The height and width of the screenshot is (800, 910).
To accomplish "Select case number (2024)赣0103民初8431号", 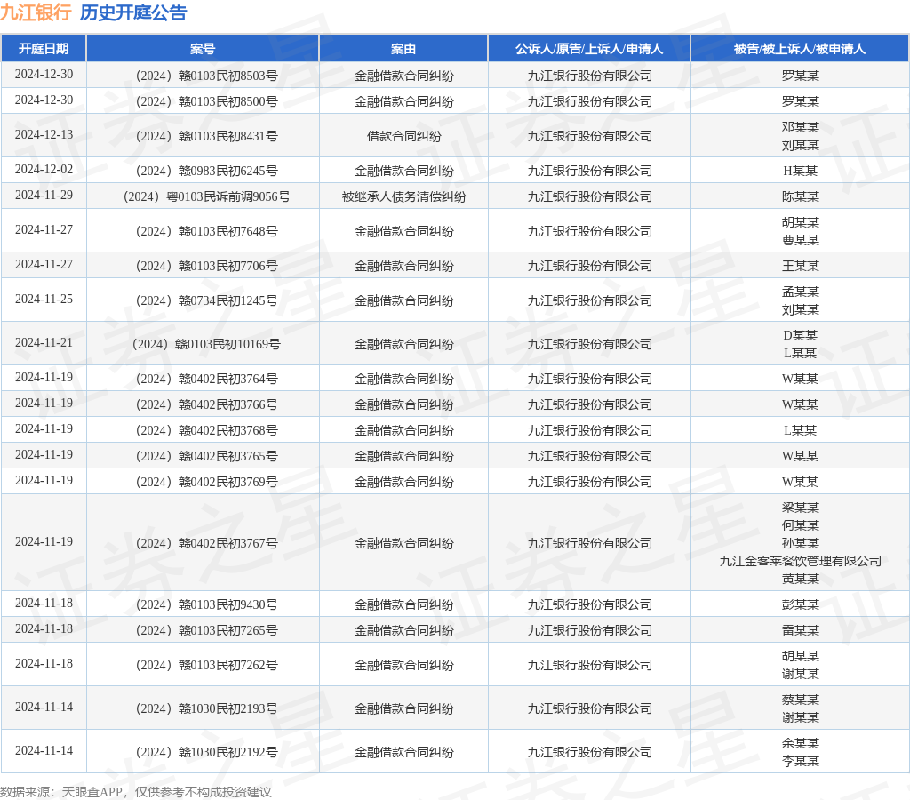I will (x=206, y=136).
